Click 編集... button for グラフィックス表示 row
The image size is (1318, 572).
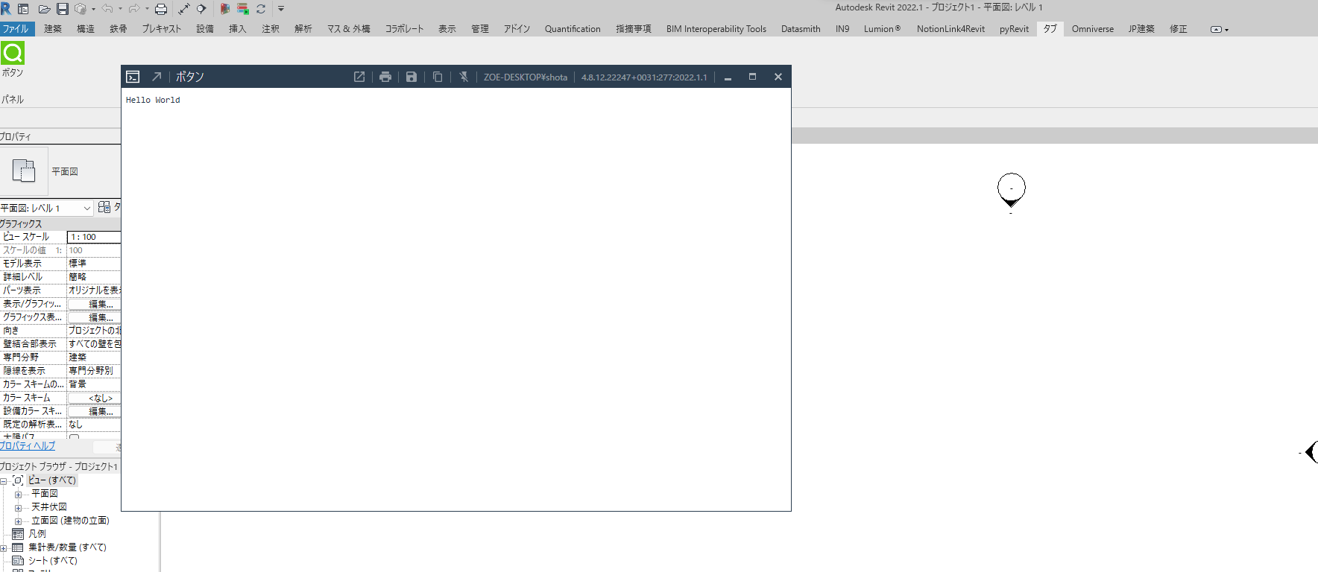94,317
